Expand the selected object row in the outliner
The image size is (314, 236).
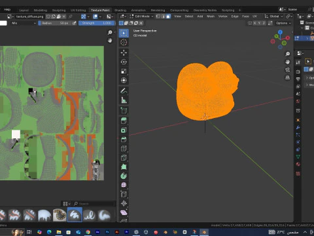pyautogui.click(x=307, y=39)
